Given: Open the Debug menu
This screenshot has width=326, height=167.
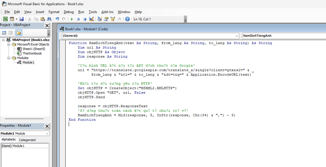Looking at the screenshot, I should [69, 12].
